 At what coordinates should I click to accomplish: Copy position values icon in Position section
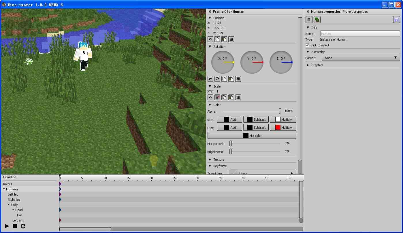pos(217,39)
